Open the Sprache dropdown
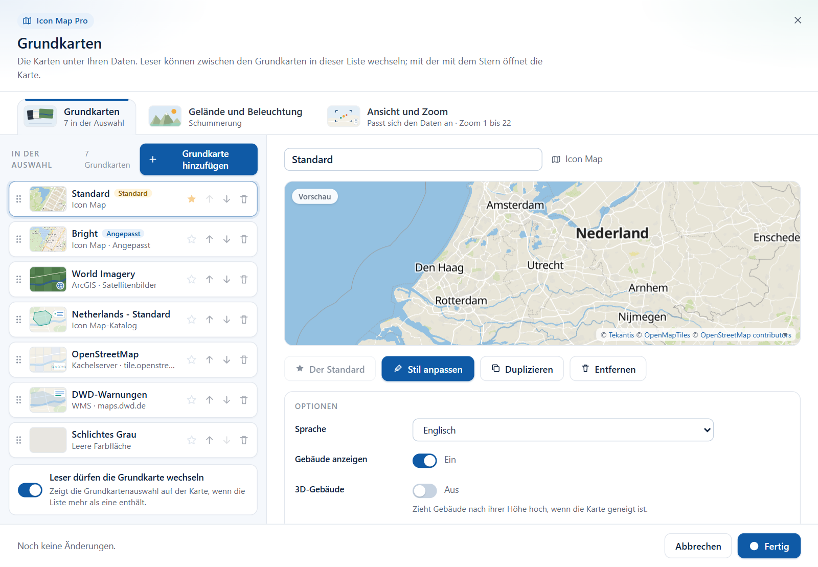The width and height of the screenshot is (818, 567). coord(563,430)
